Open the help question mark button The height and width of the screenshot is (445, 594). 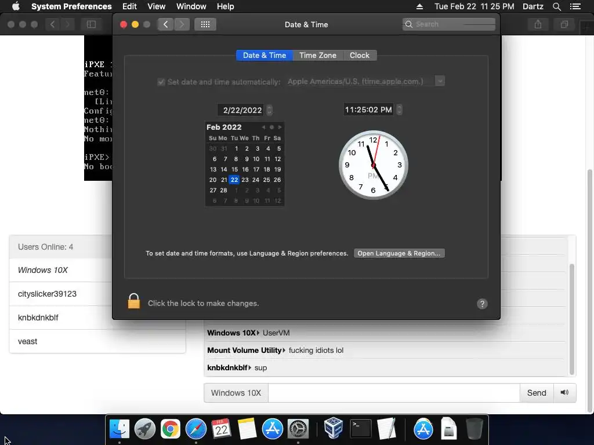click(x=482, y=304)
